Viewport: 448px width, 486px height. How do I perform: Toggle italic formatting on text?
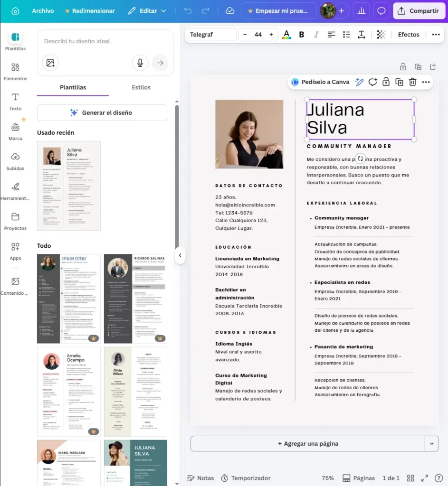point(316,35)
